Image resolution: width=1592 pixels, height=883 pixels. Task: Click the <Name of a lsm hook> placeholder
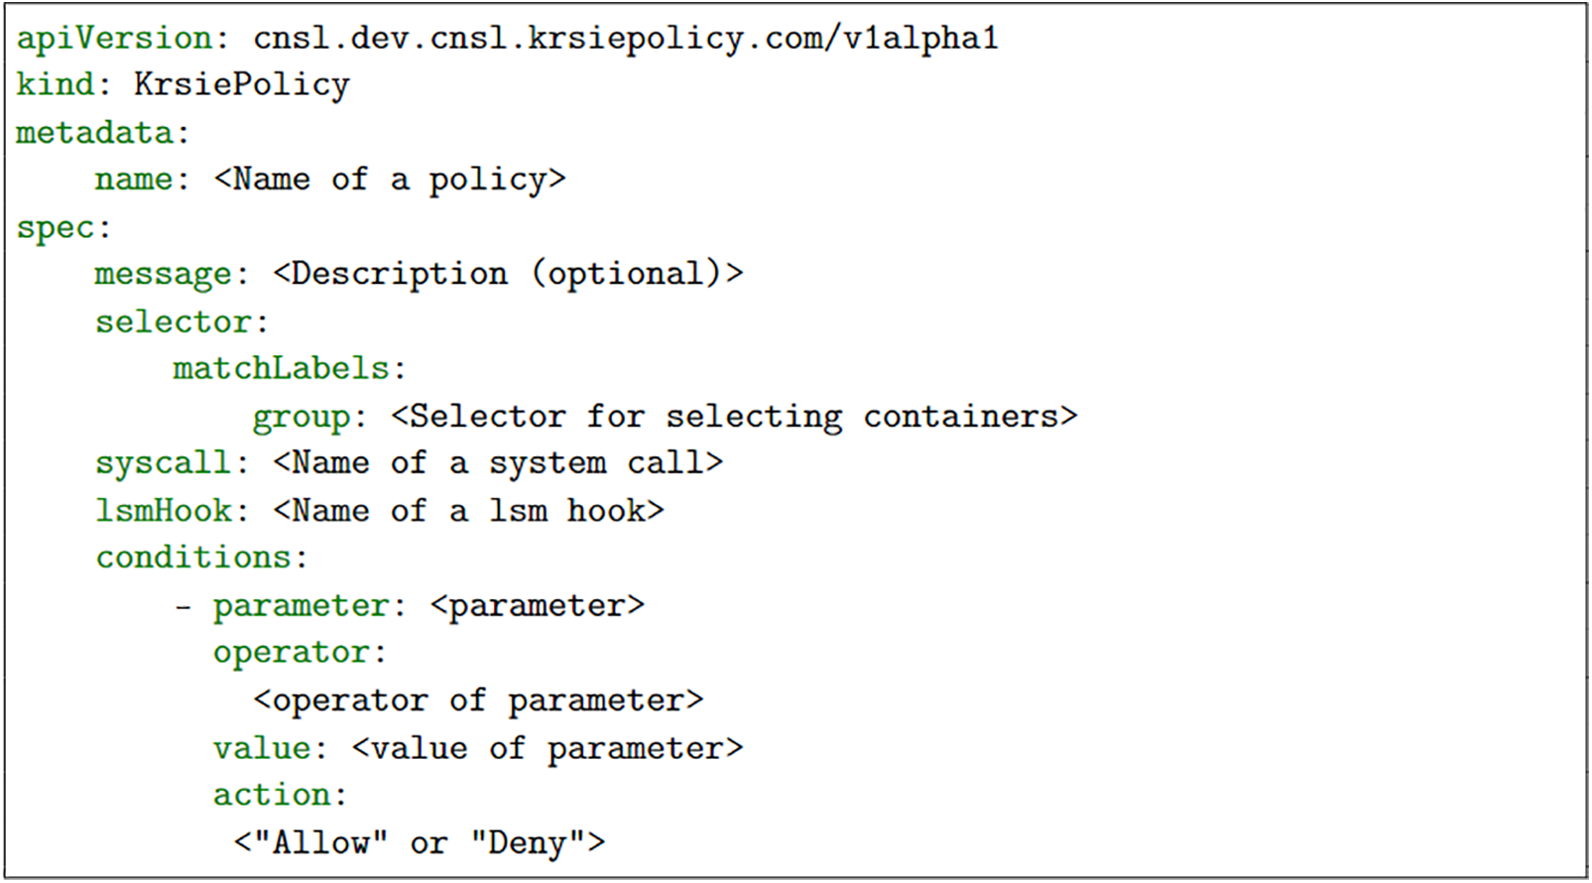pos(467,511)
